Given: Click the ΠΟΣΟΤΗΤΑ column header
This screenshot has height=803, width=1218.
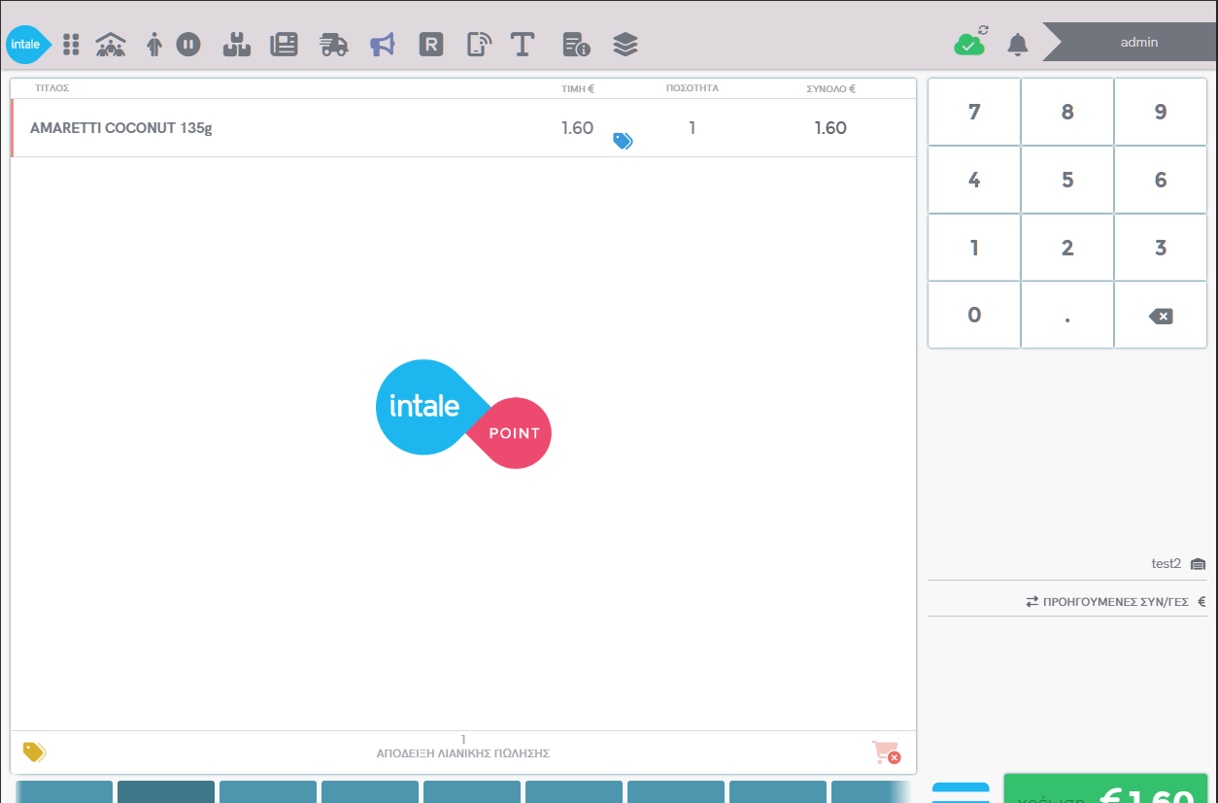Looking at the screenshot, I should pyautogui.click(x=693, y=88).
